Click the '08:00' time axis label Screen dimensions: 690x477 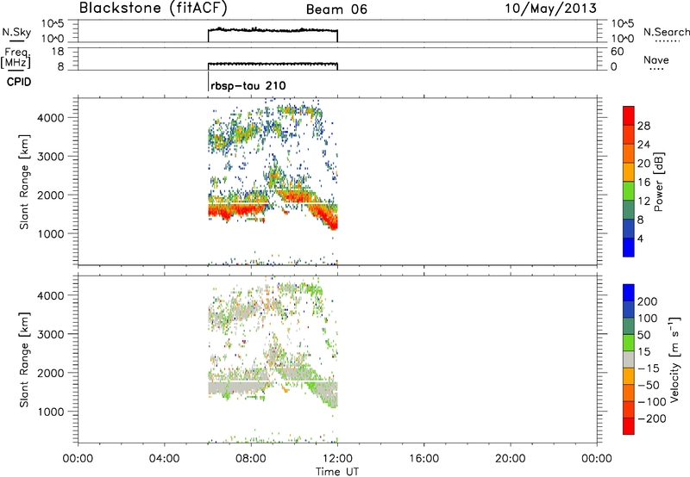(x=251, y=459)
